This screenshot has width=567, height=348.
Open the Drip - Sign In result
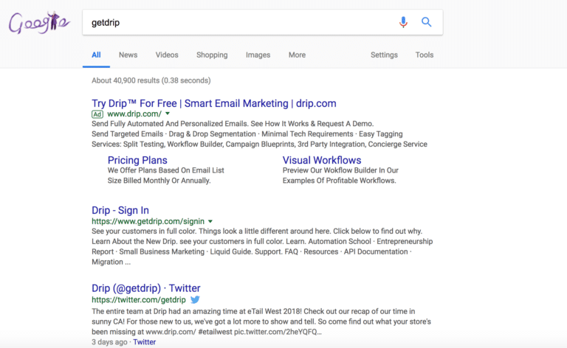pos(120,210)
